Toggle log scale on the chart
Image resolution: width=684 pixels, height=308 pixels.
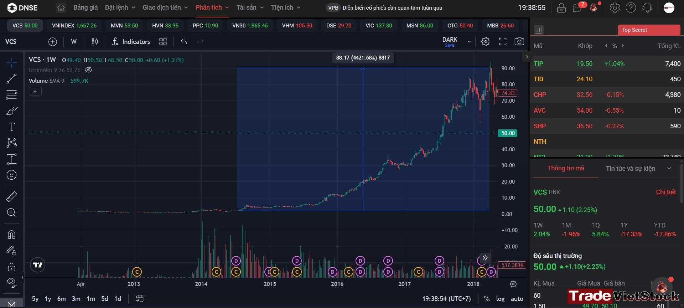(500, 299)
